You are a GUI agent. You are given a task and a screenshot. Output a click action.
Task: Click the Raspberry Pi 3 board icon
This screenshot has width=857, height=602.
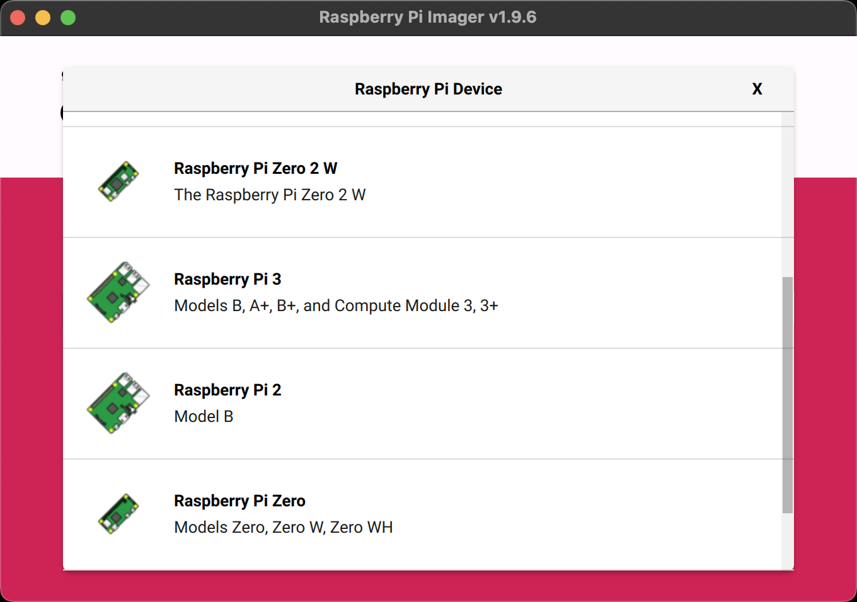click(x=118, y=292)
